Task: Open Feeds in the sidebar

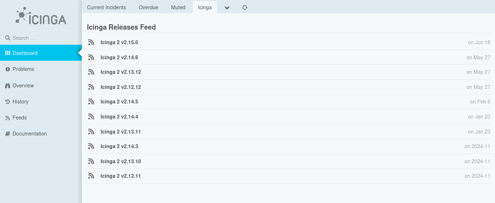Action: click(x=41, y=118)
